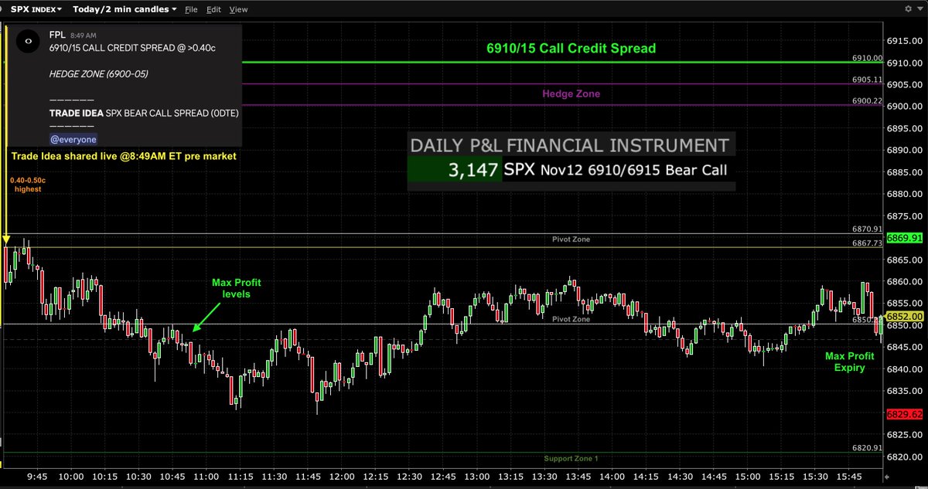The image size is (928, 489).
Task: Click the yellow down-arrow annotation marker
Action: (6, 237)
